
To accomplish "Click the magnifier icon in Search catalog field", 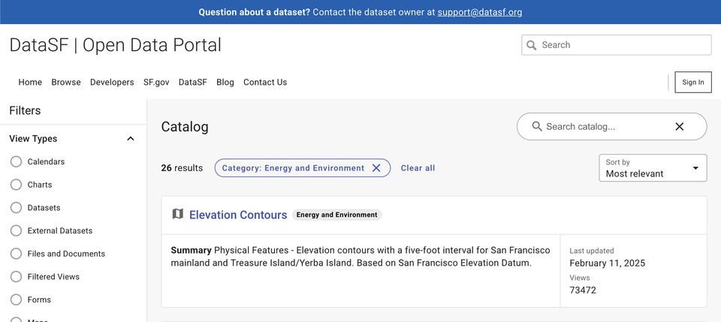I will tap(536, 126).
